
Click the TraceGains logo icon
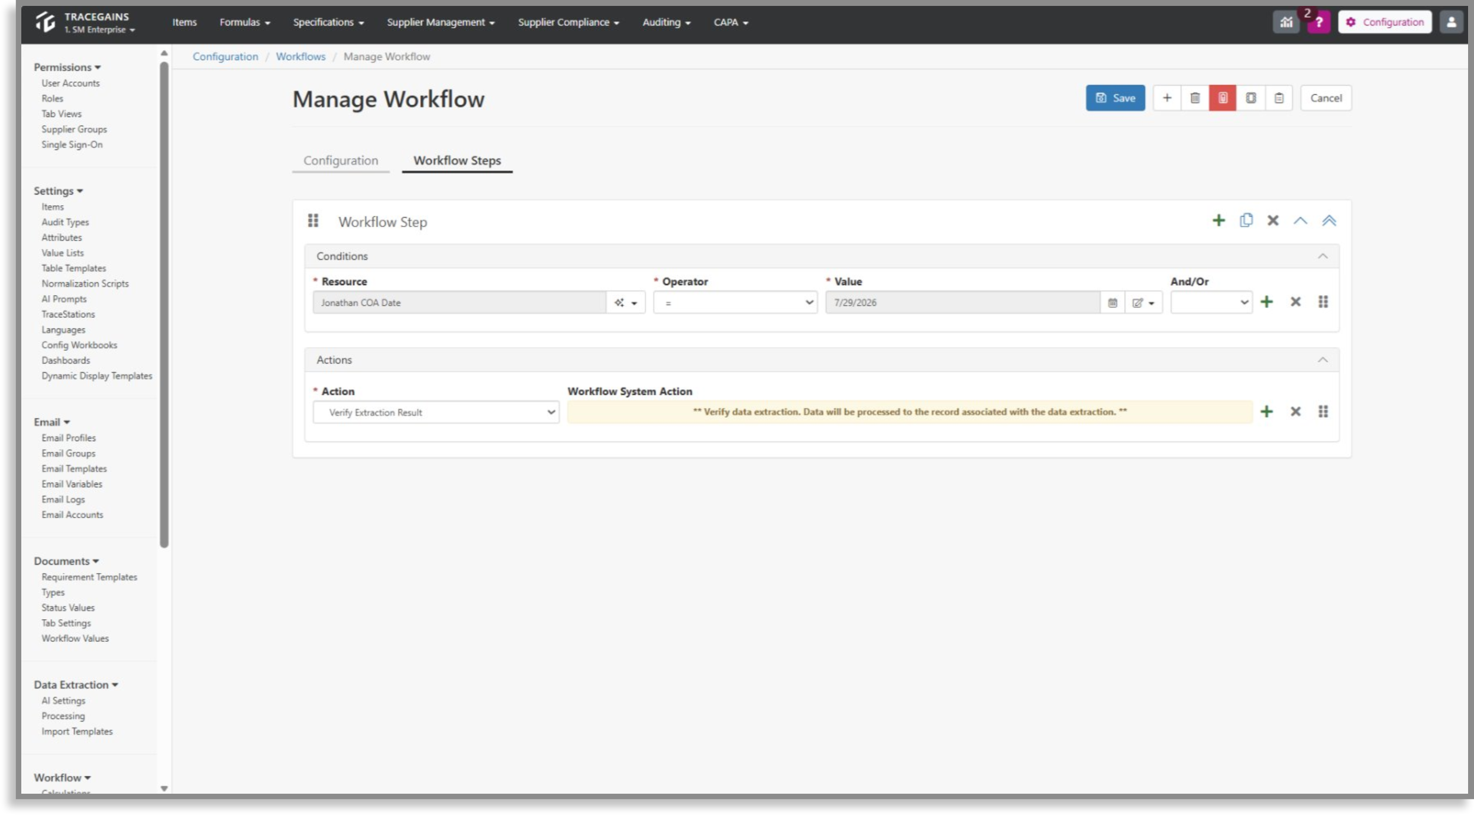45,22
